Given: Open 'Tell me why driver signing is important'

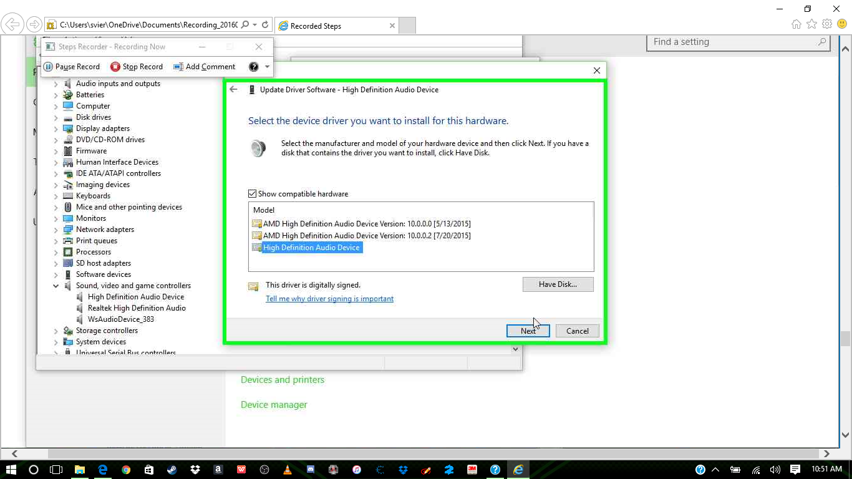Looking at the screenshot, I should (x=330, y=299).
